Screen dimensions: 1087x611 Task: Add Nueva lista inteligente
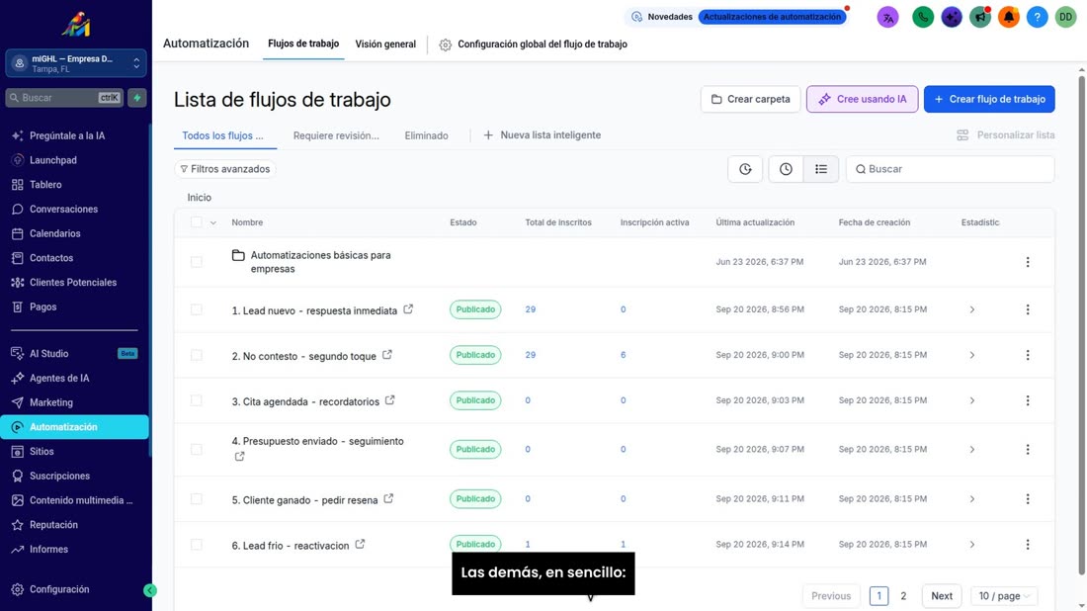pyautogui.click(x=543, y=135)
